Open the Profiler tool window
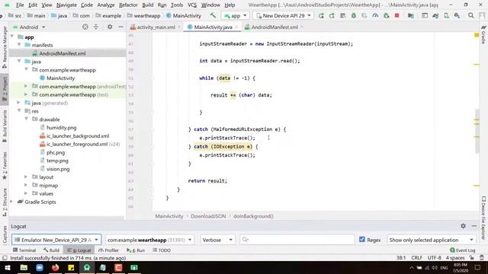Image resolution: width=488 pixels, height=274 pixels. click(x=108, y=250)
